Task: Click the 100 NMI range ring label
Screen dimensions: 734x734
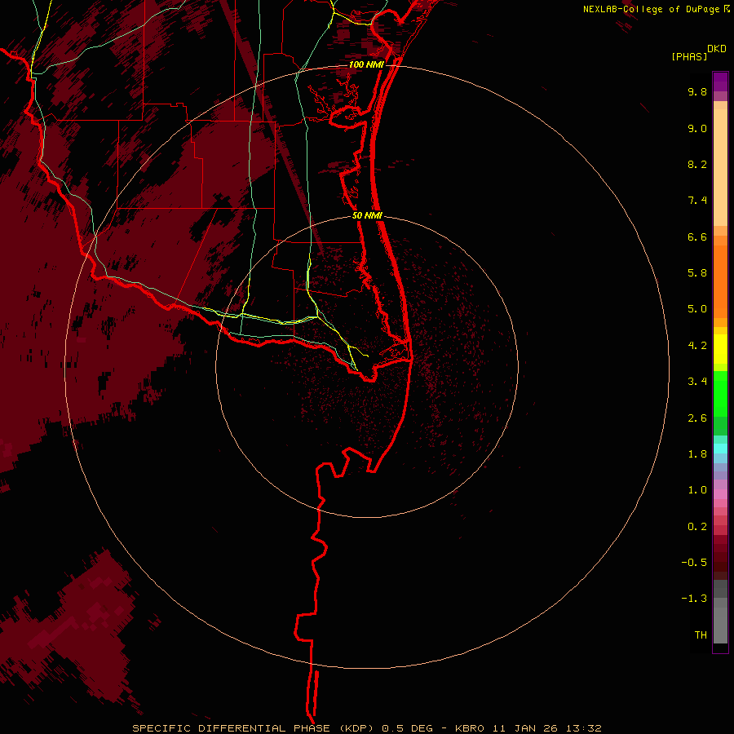Action: [366, 64]
